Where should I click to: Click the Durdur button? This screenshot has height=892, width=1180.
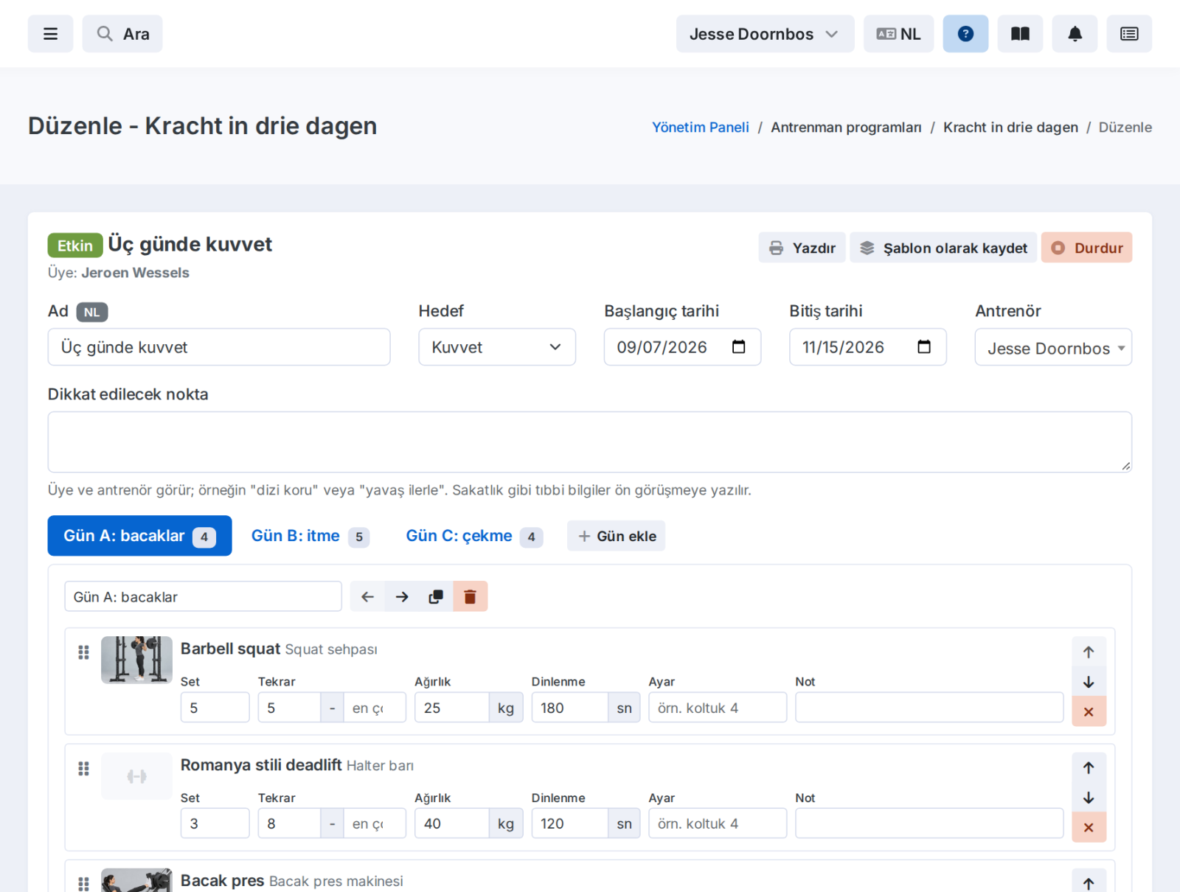click(x=1086, y=248)
